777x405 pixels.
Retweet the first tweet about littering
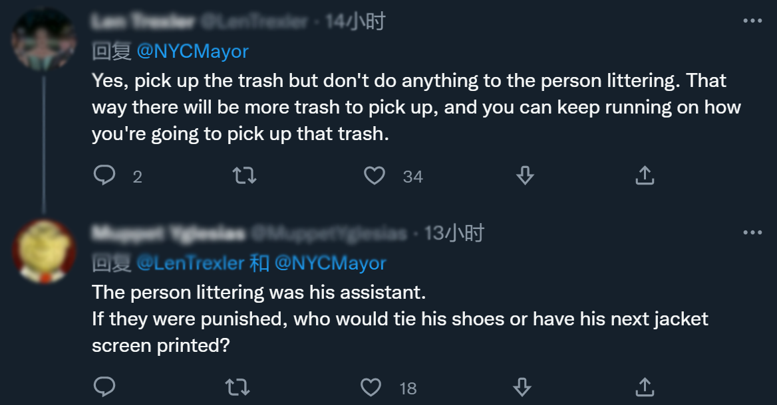point(244,175)
